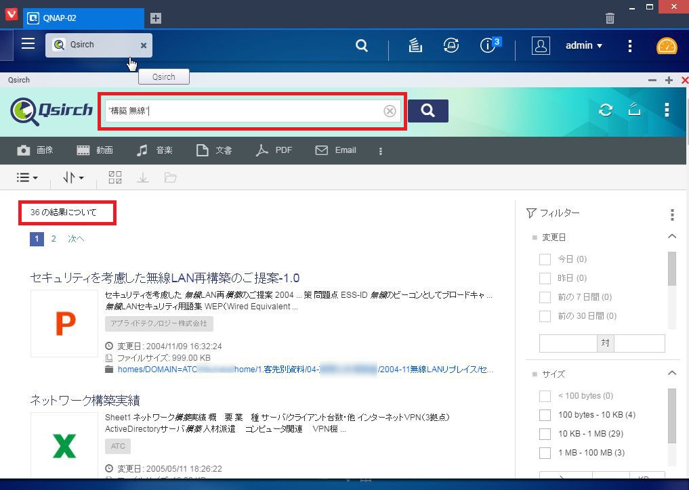689x490 pixels.
Task: Clear the search query with the X icon
Action: pyautogui.click(x=390, y=111)
